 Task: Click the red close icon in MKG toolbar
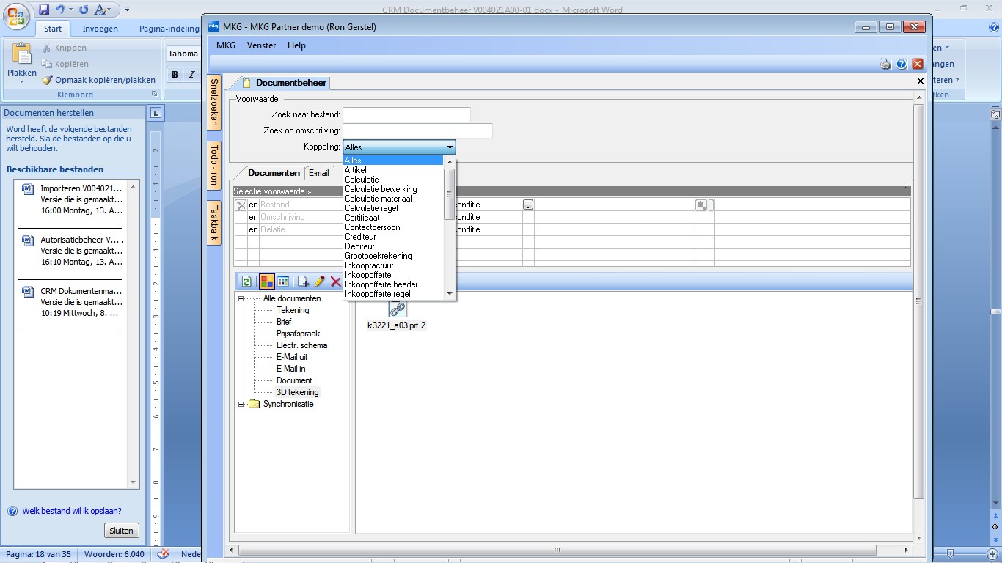tap(918, 65)
